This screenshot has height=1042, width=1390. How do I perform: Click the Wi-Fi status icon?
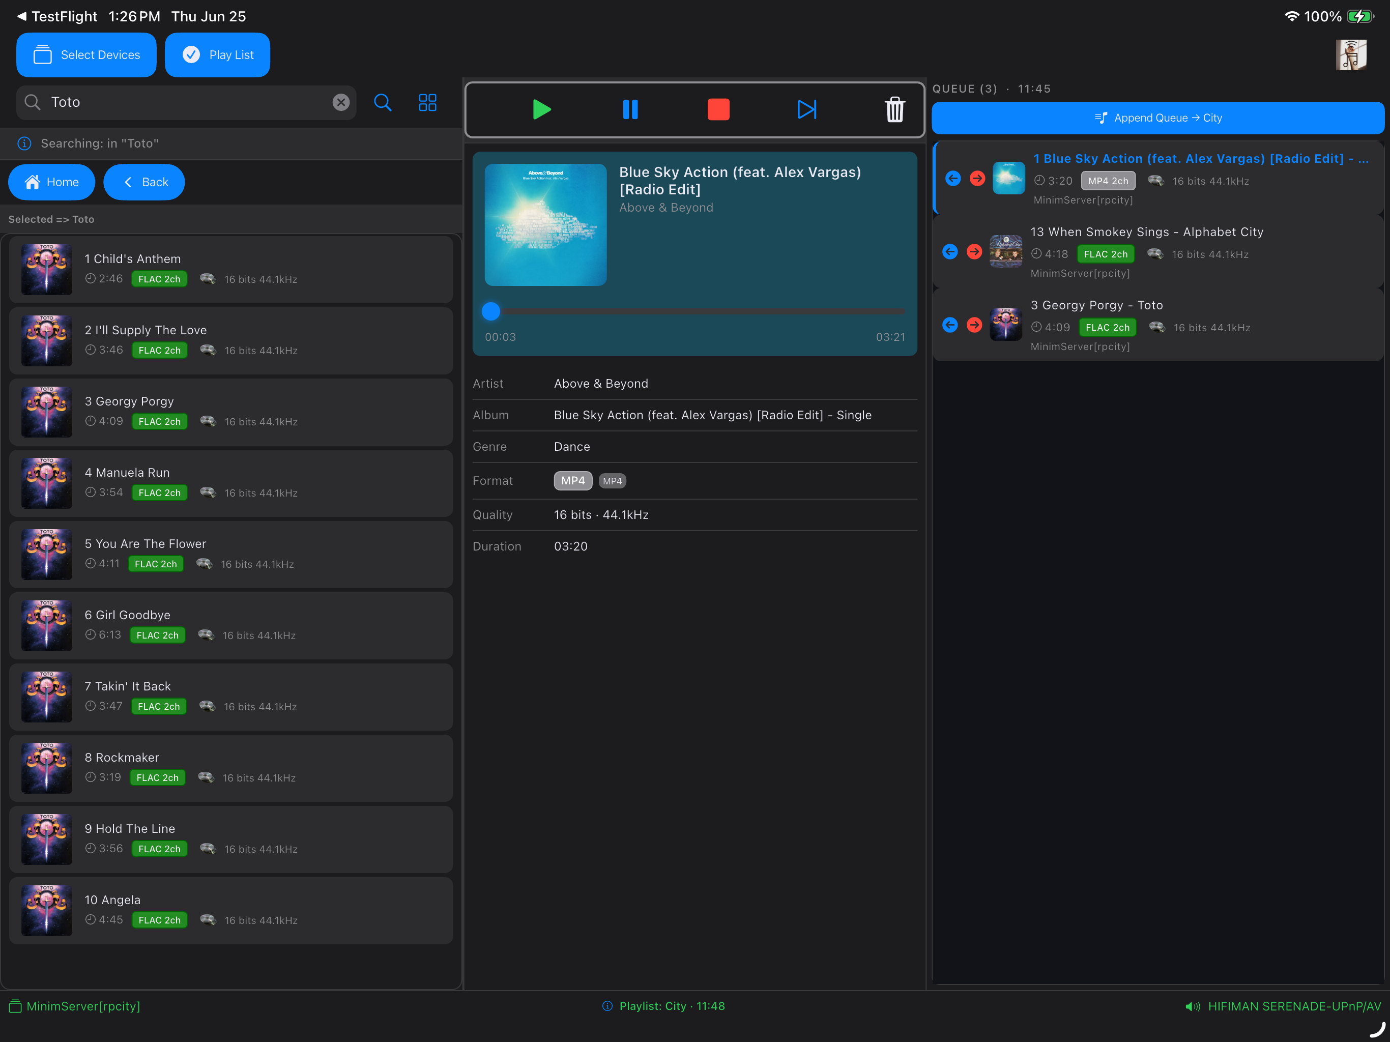tap(1291, 16)
